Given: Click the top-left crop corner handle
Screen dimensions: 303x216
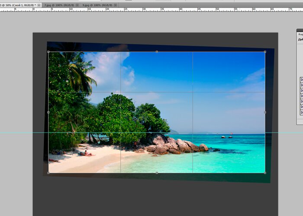Looking at the screenshot, I should click(48, 52).
